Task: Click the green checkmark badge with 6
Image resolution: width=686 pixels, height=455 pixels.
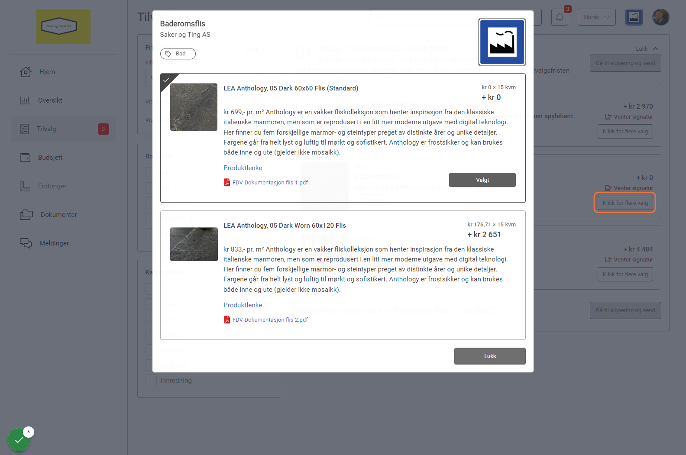Action: [19, 440]
